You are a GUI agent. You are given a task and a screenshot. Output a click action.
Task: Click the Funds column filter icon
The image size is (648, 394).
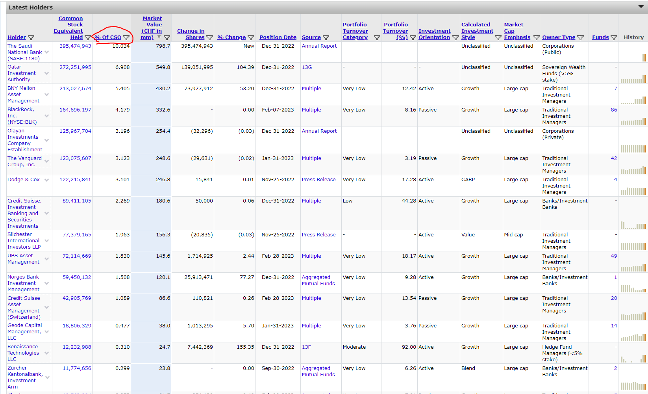tap(613, 38)
